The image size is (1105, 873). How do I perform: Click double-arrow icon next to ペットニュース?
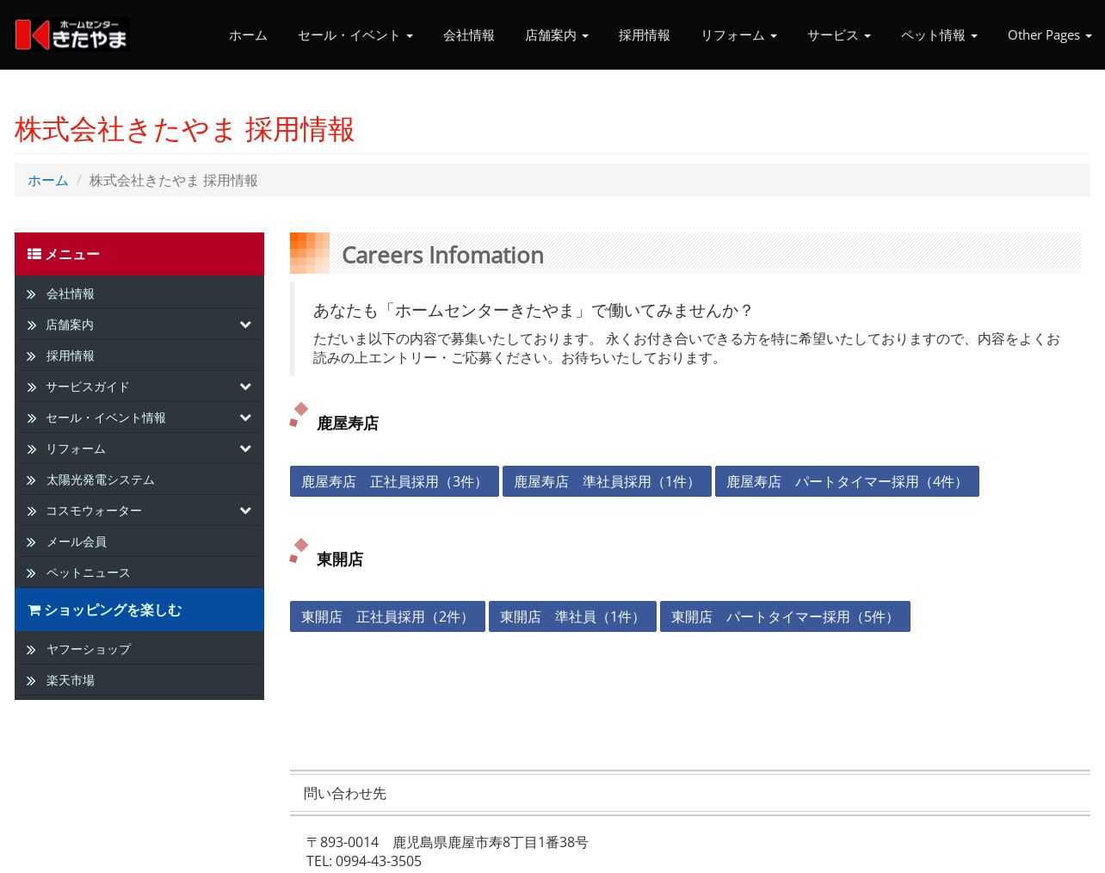(x=31, y=573)
